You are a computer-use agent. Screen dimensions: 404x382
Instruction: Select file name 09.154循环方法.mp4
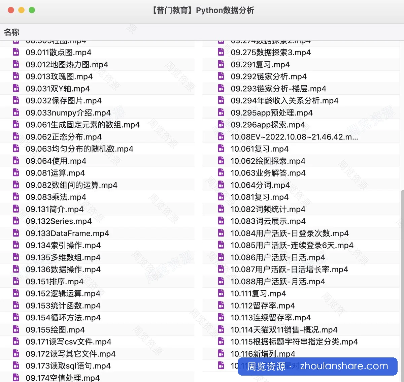pyautogui.click(x=63, y=318)
